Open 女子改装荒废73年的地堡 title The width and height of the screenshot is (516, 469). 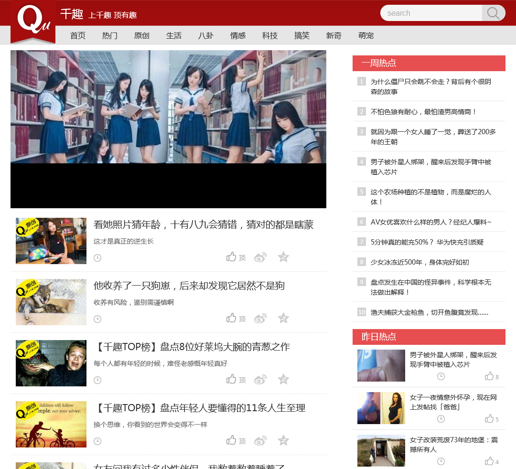pyautogui.click(x=454, y=444)
